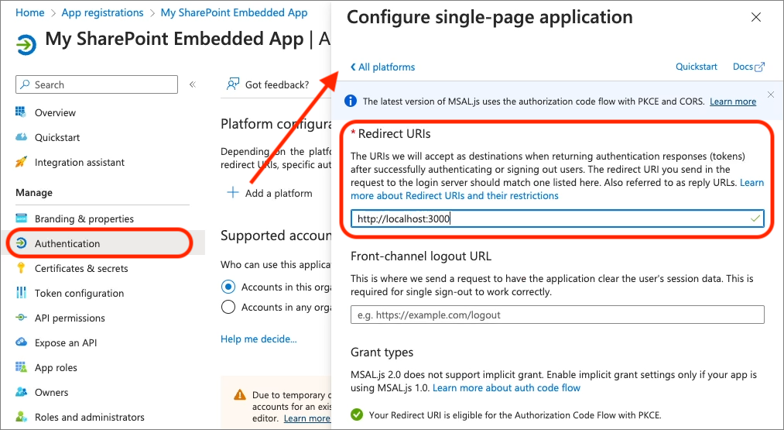Screen dimensions: 784x430
Task: Click the plus icon for Add a platform
Action: (x=232, y=193)
